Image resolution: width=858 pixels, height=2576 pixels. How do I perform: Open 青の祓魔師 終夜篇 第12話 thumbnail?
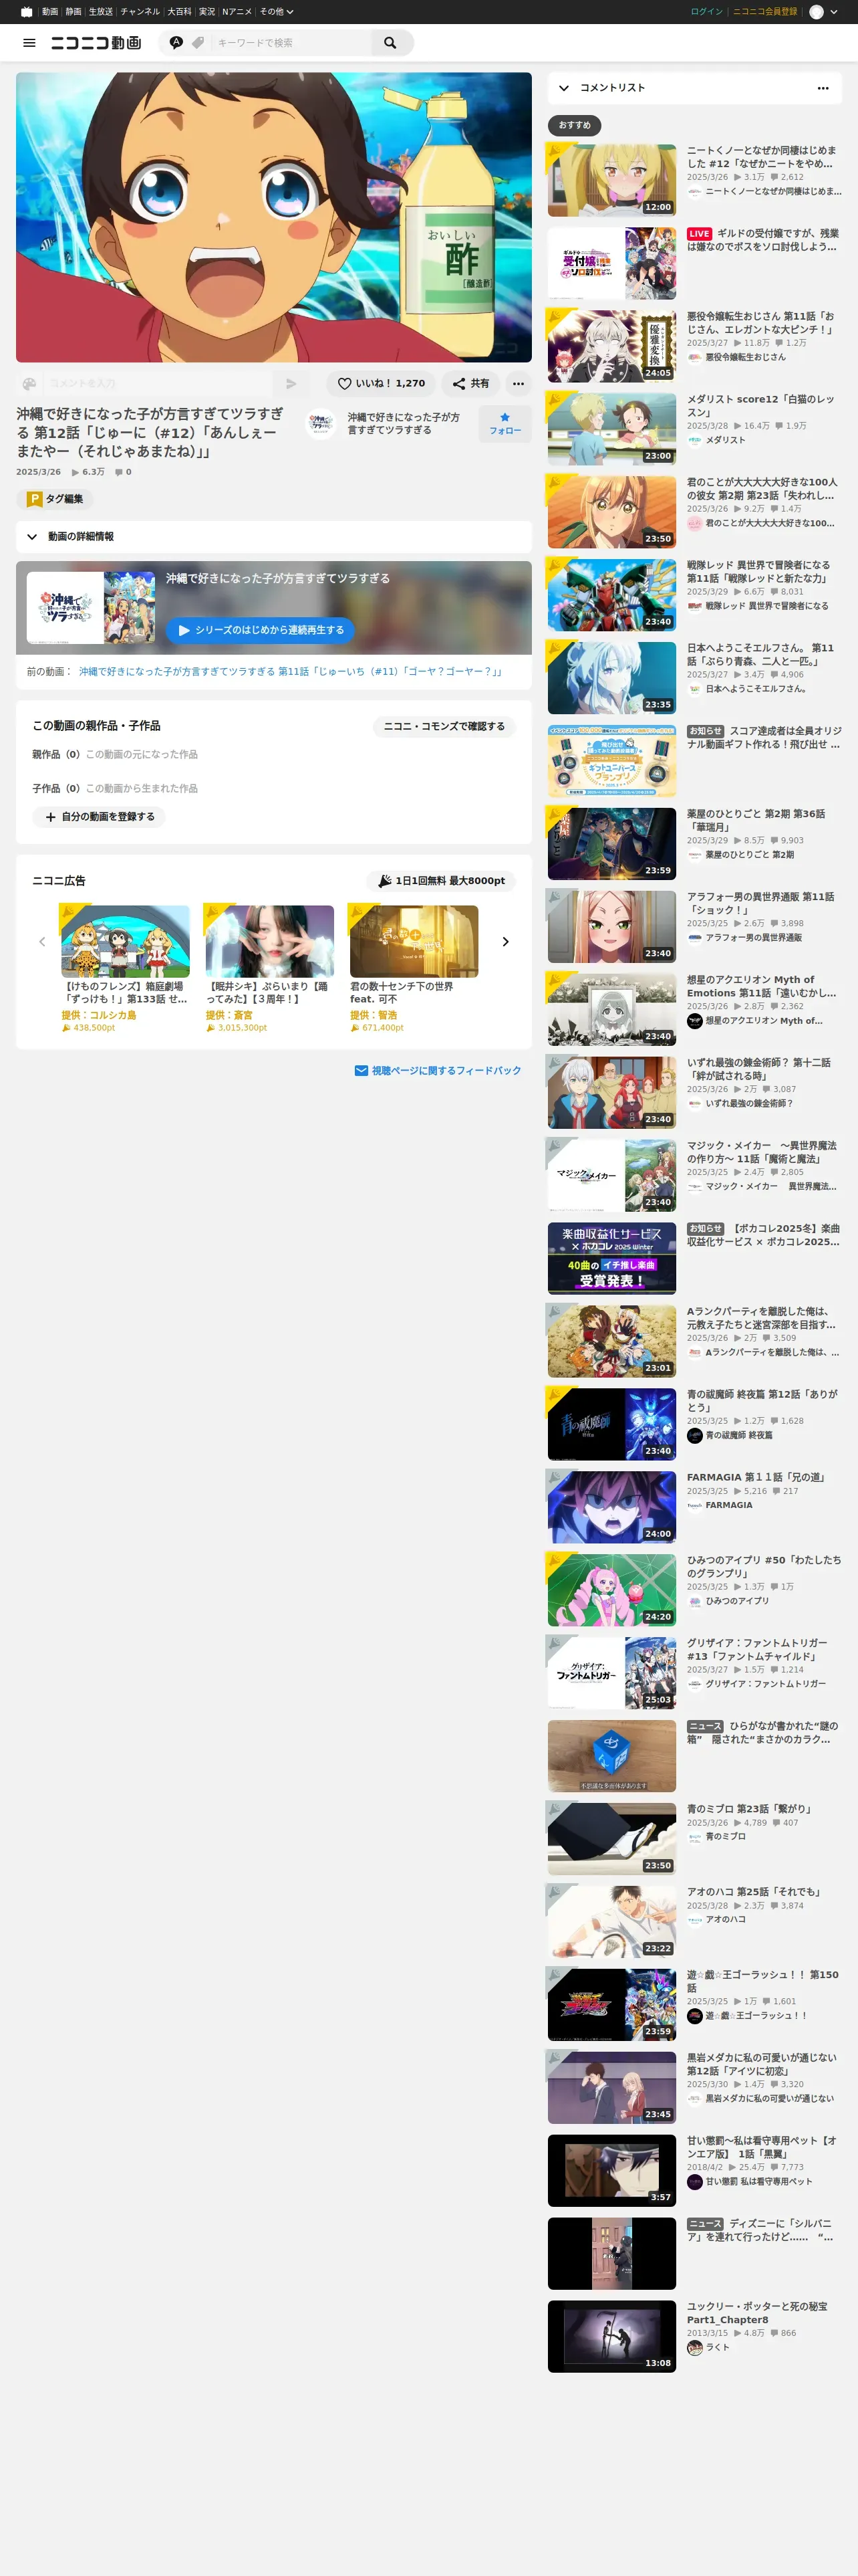611,1424
